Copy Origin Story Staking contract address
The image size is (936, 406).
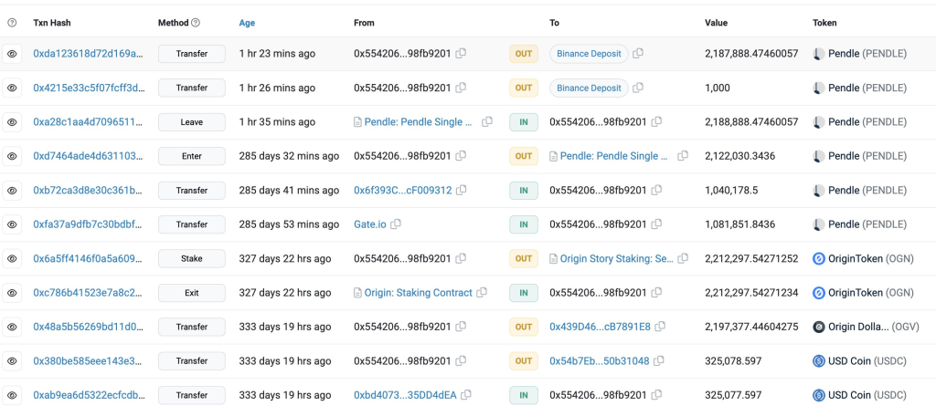(683, 258)
